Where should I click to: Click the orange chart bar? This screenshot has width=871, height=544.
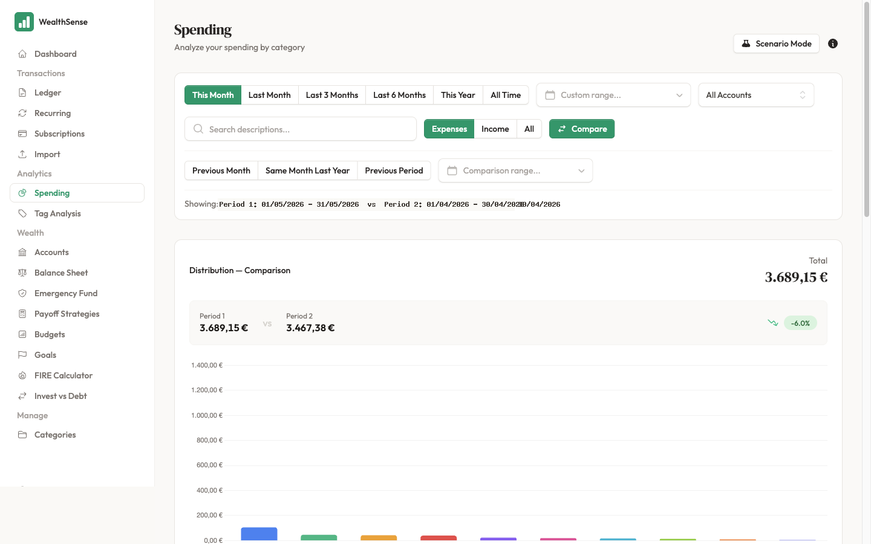[x=379, y=537]
